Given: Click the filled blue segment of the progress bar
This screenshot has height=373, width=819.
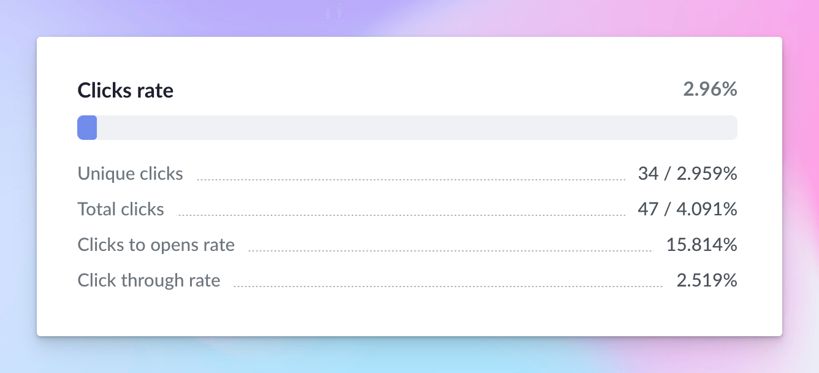Looking at the screenshot, I should pos(86,127).
